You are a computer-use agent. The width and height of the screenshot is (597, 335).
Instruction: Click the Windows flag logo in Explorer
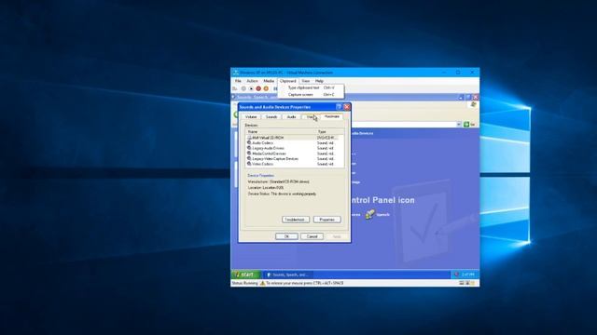473,104
